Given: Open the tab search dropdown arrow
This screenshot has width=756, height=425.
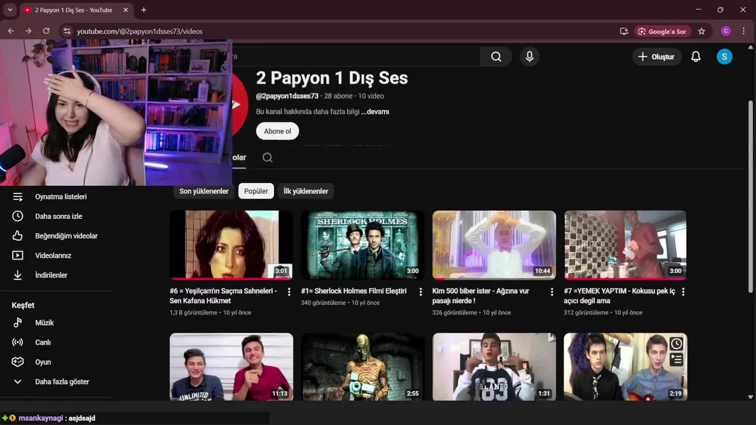Looking at the screenshot, I should tap(9, 10).
